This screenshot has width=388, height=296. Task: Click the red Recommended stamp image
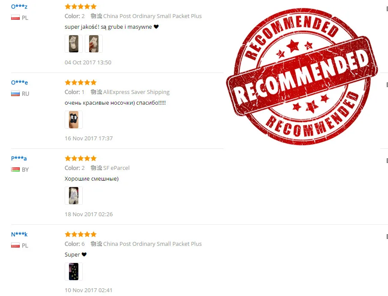[x=302, y=77]
